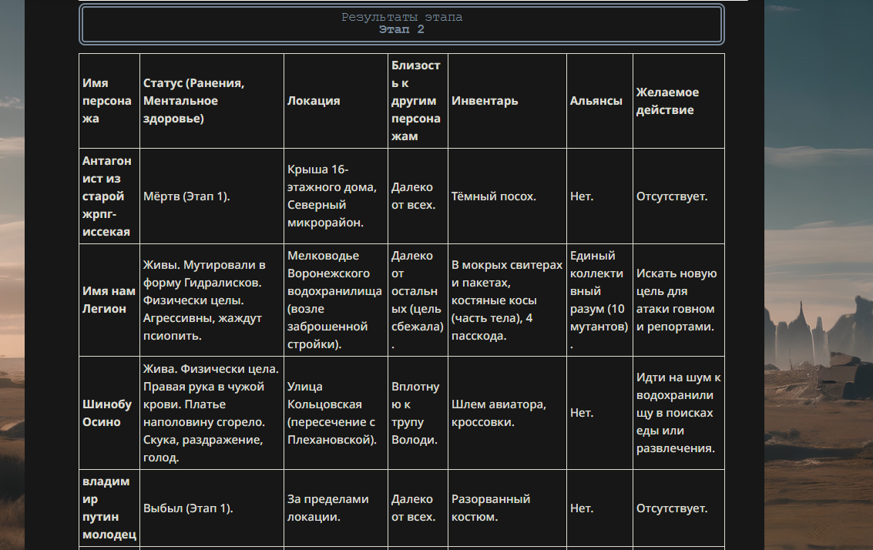Click location 'За пределами локации.'

pos(336,508)
